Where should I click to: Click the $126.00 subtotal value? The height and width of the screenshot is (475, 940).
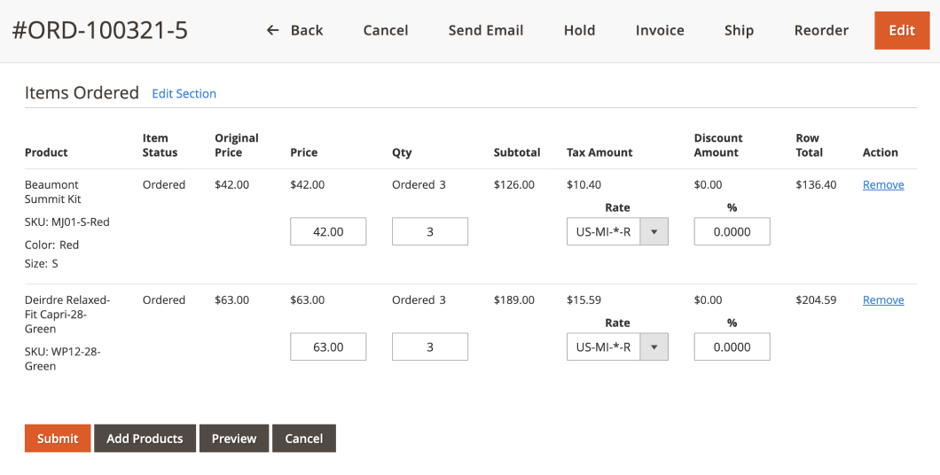tap(513, 184)
